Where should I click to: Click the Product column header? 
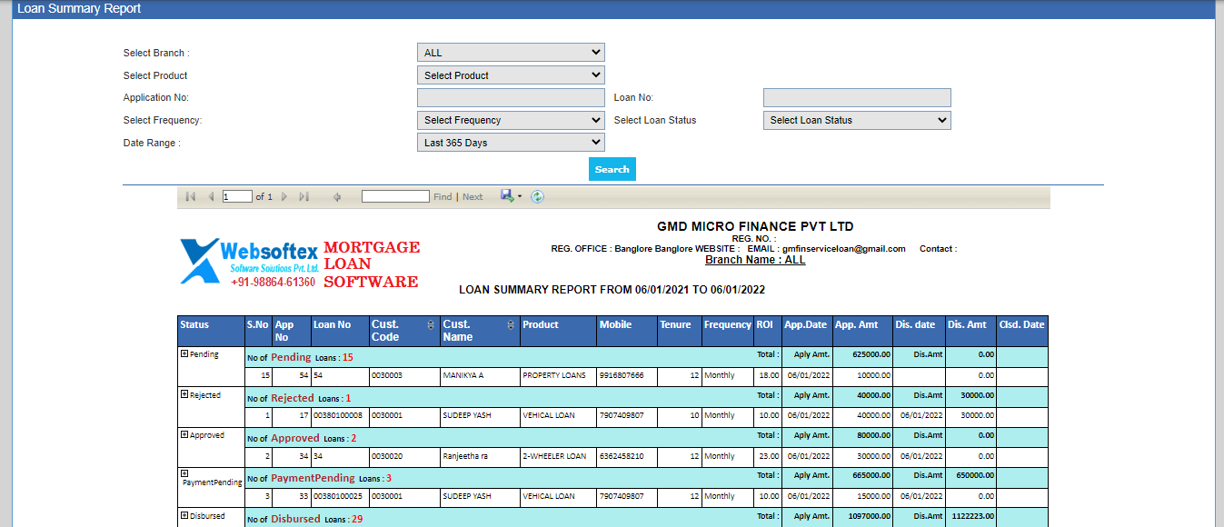tap(558, 331)
